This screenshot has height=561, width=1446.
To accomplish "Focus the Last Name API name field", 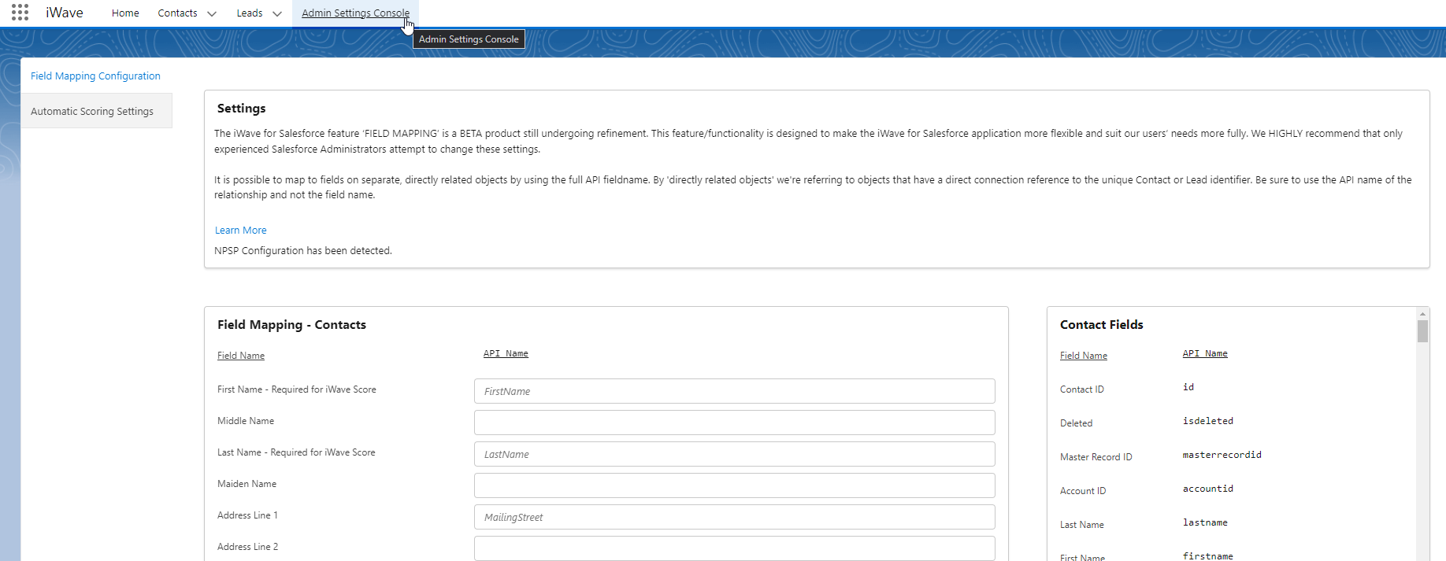I will coord(734,454).
